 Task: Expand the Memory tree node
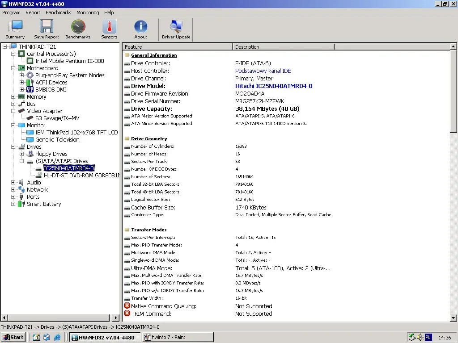13,96
